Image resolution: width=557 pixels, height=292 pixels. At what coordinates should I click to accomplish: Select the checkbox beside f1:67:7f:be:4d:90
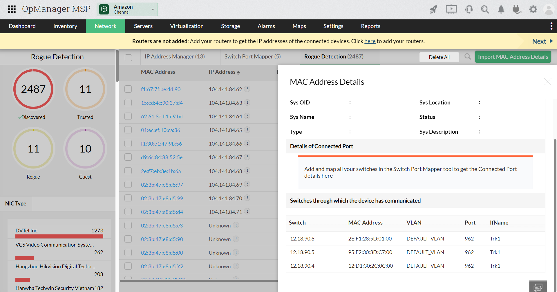click(x=128, y=89)
